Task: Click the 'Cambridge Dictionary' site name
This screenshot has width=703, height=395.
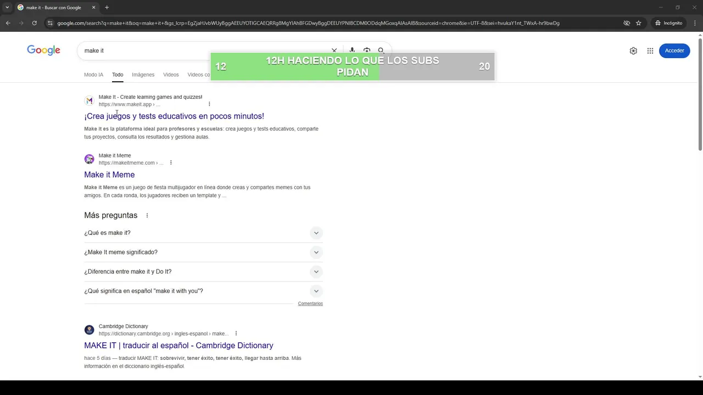Action: pos(123,326)
